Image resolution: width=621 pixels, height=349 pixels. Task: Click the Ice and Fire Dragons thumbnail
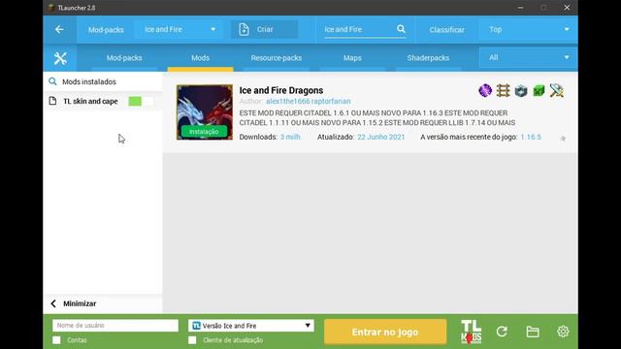(205, 112)
